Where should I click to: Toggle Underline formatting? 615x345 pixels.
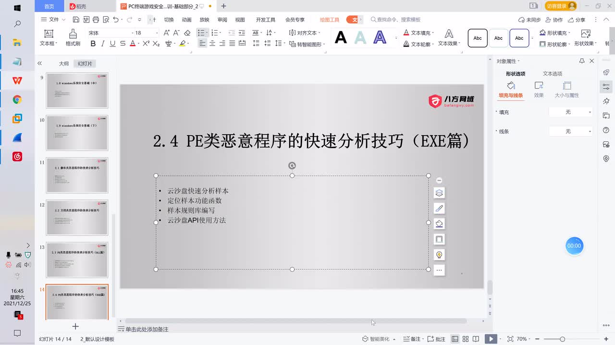pyautogui.click(x=112, y=43)
